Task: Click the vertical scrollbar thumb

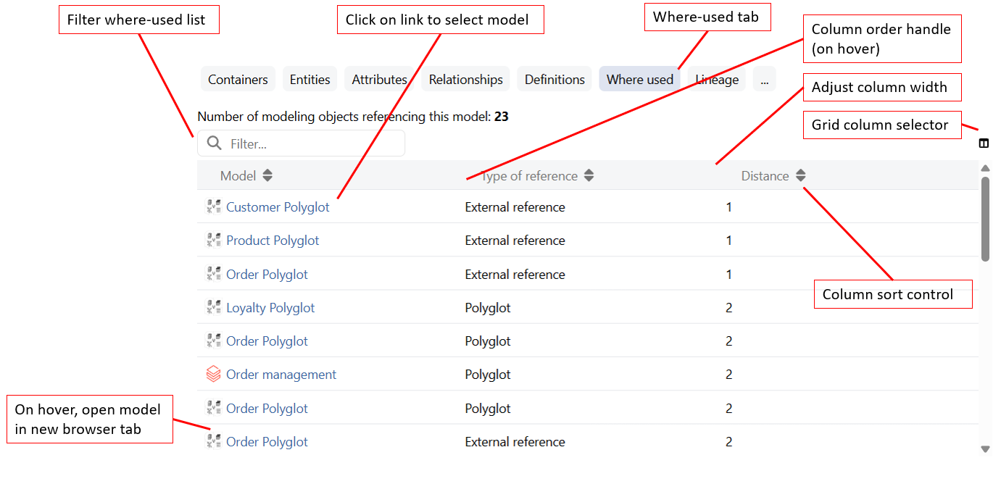Action: click(985, 217)
